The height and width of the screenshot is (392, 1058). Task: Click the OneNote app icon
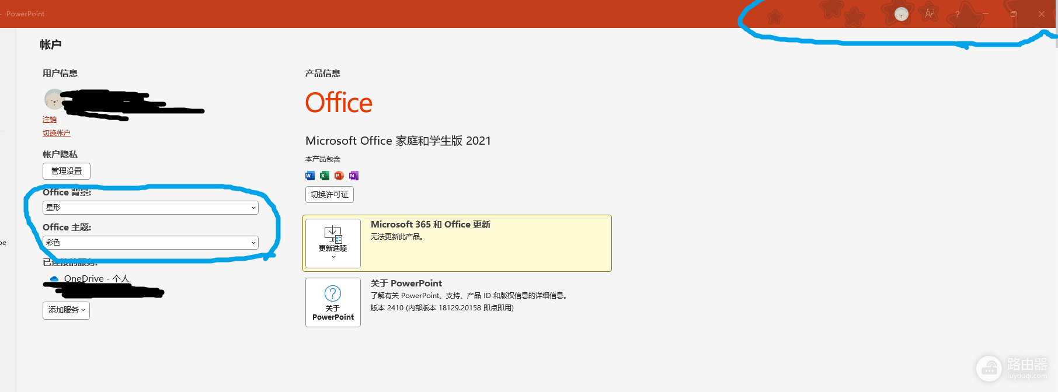pyautogui.click(x=354, y=176)
